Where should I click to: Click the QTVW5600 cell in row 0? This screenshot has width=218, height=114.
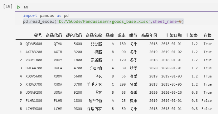[x=34, y=44]
